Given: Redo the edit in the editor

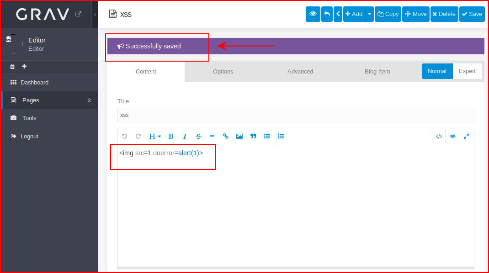Looking at the screenshot, I should [138, 136].
